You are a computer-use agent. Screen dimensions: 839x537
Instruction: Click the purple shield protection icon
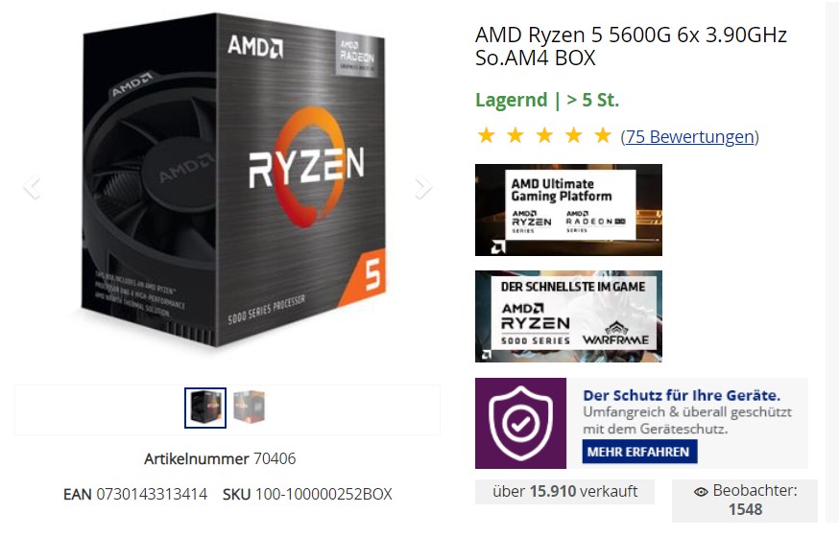tap(520, 423)
